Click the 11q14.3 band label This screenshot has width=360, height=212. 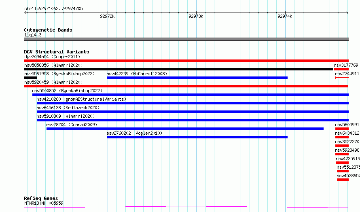click(x=33, y=35)
